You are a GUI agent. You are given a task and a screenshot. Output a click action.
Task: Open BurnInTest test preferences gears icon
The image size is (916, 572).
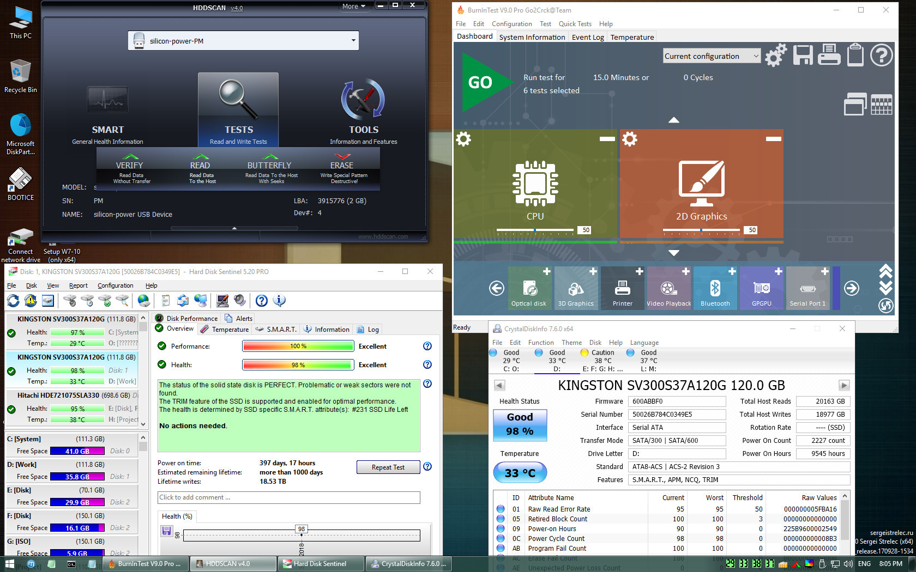click(x=776, y=55)
